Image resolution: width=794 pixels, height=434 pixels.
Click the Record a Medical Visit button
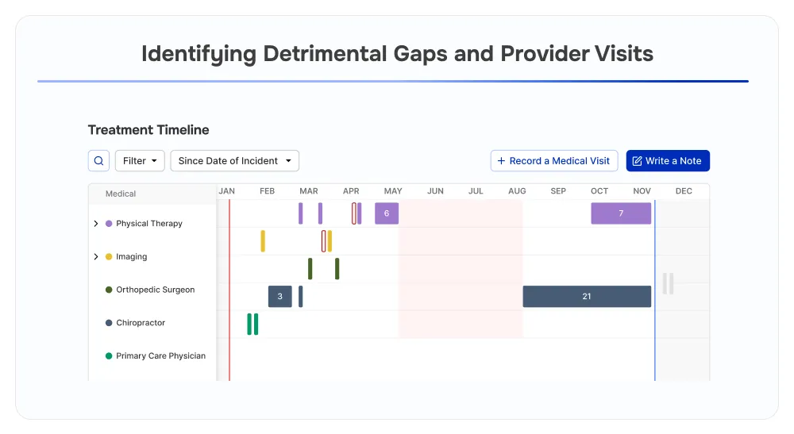pos(553,161)
